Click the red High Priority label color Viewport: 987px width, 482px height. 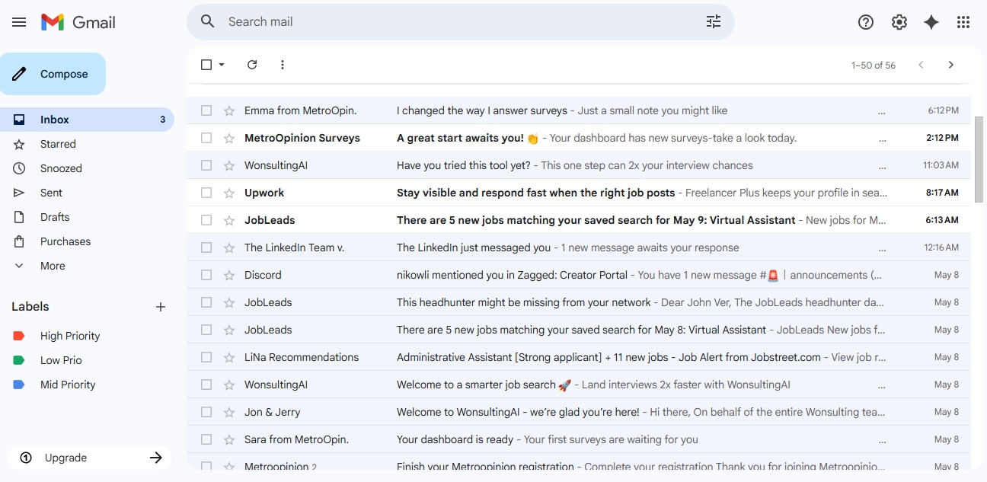(x=19, y=336)
